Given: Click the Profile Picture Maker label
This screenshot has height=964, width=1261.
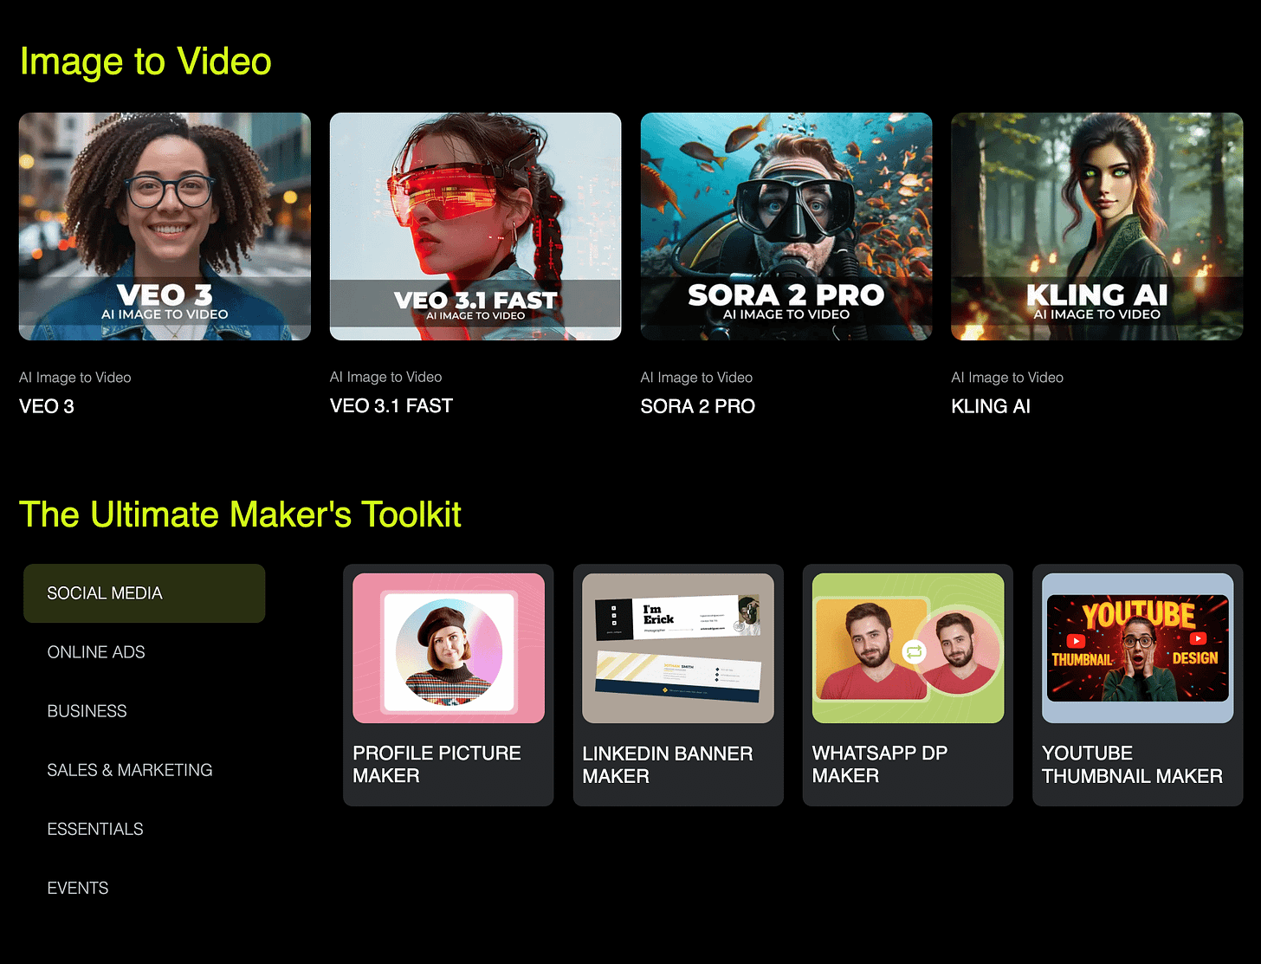Looking at the screenshot, I should (x=437, y=764).
